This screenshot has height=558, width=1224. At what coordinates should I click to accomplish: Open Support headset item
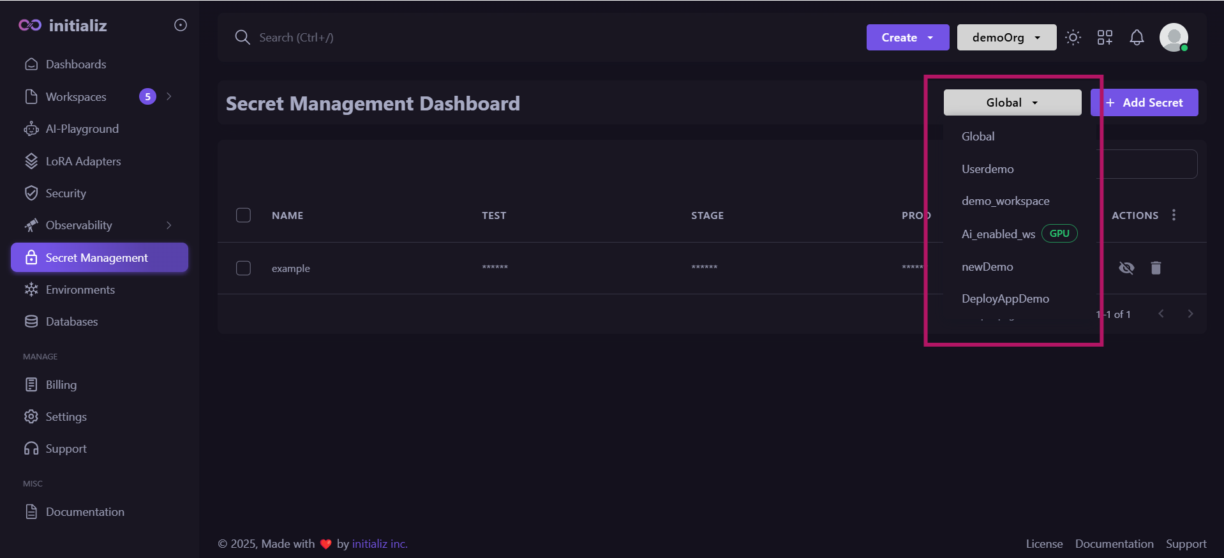coord(100,449)
